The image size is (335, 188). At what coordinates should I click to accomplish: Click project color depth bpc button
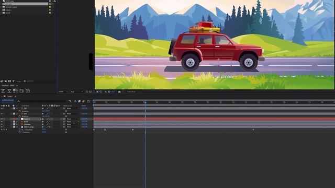[19, 81]
